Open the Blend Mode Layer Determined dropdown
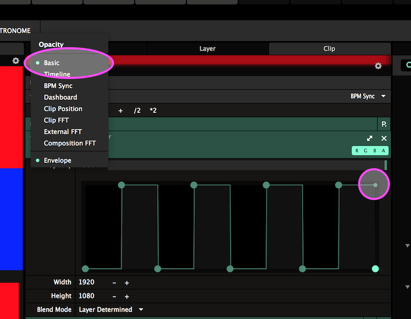 click(110, 310)
